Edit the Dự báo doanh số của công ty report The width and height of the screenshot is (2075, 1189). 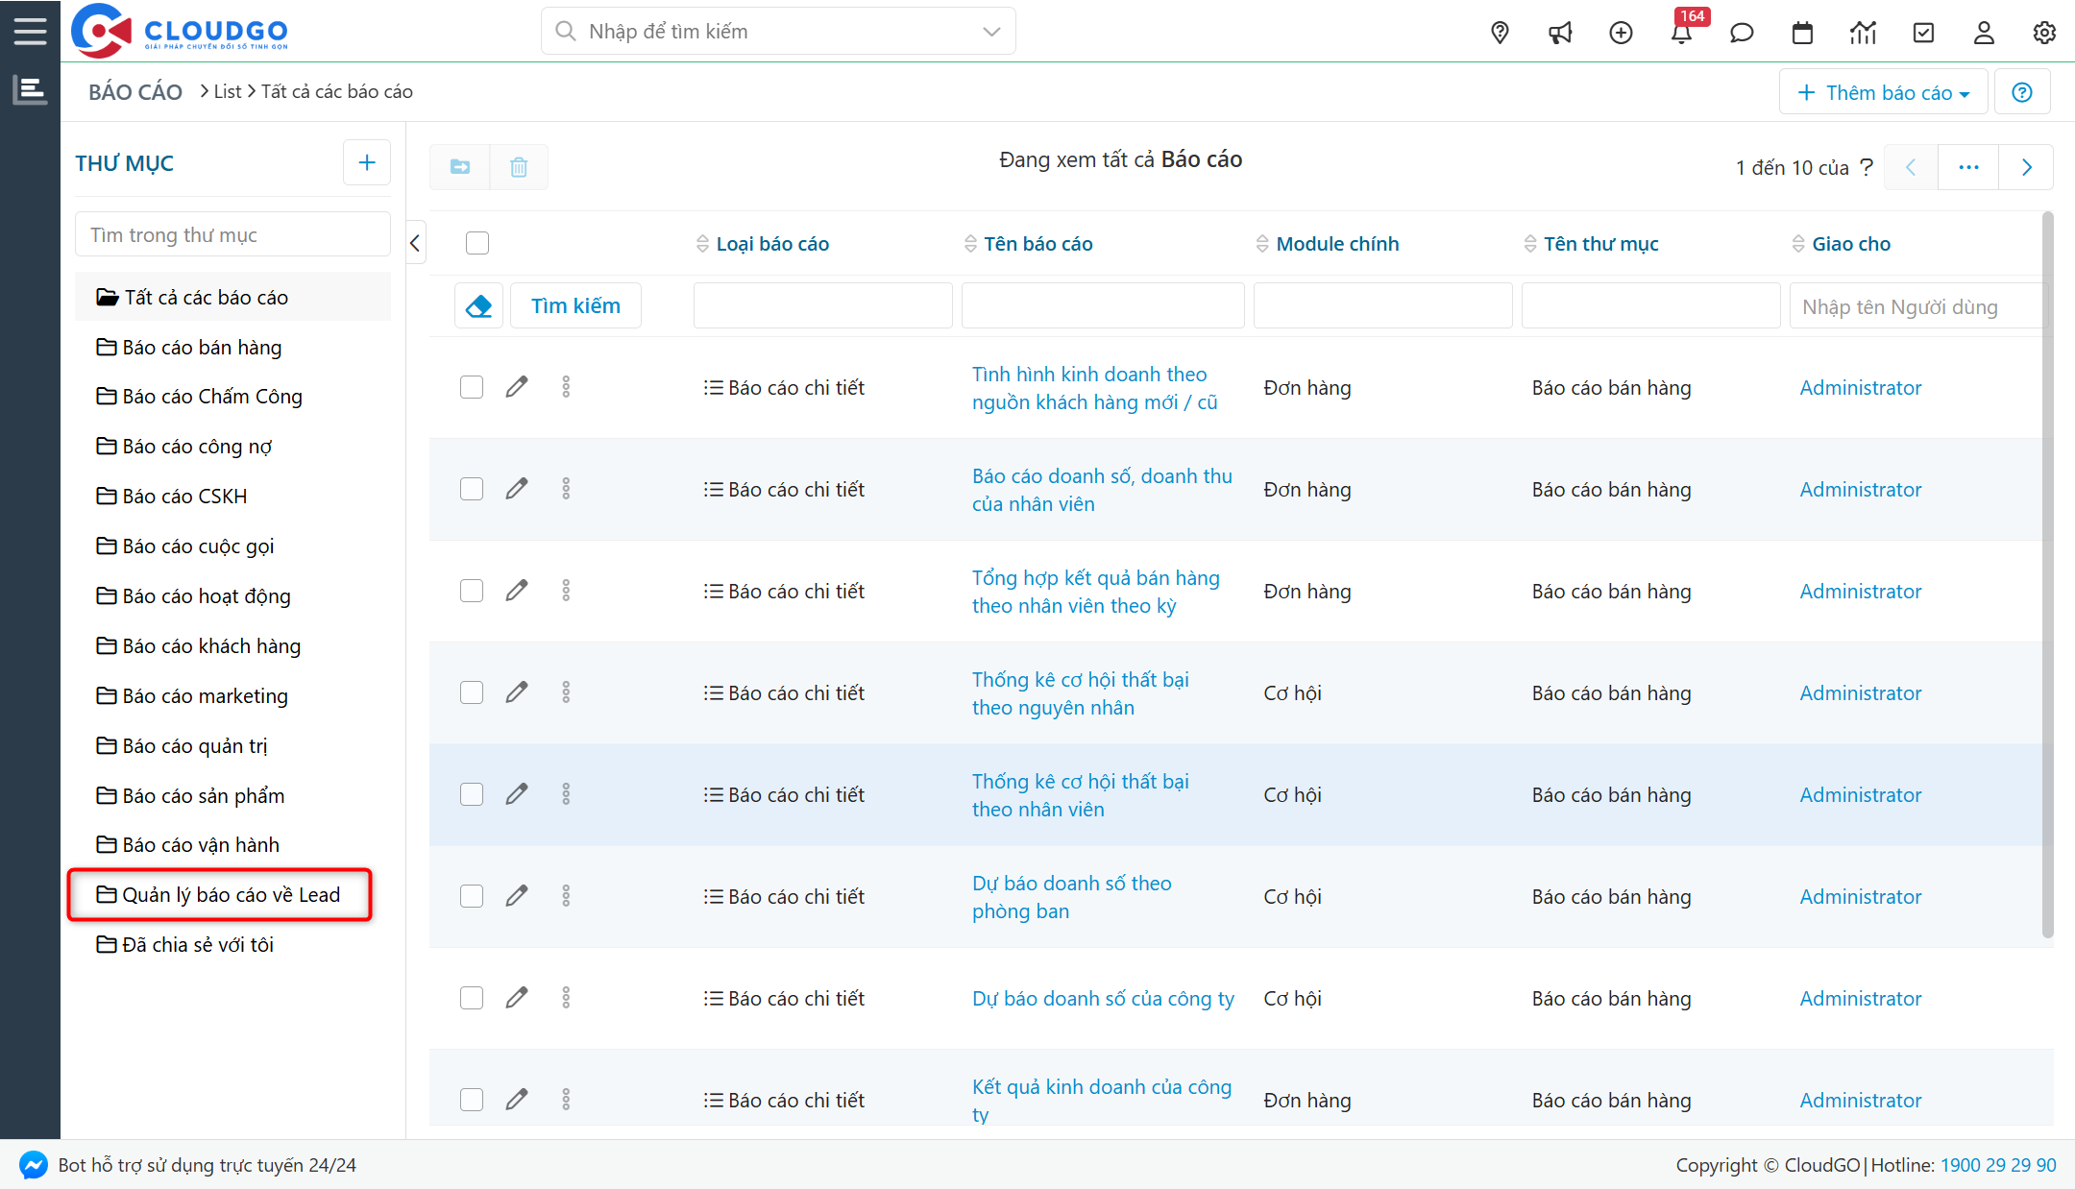pos(517,998)
